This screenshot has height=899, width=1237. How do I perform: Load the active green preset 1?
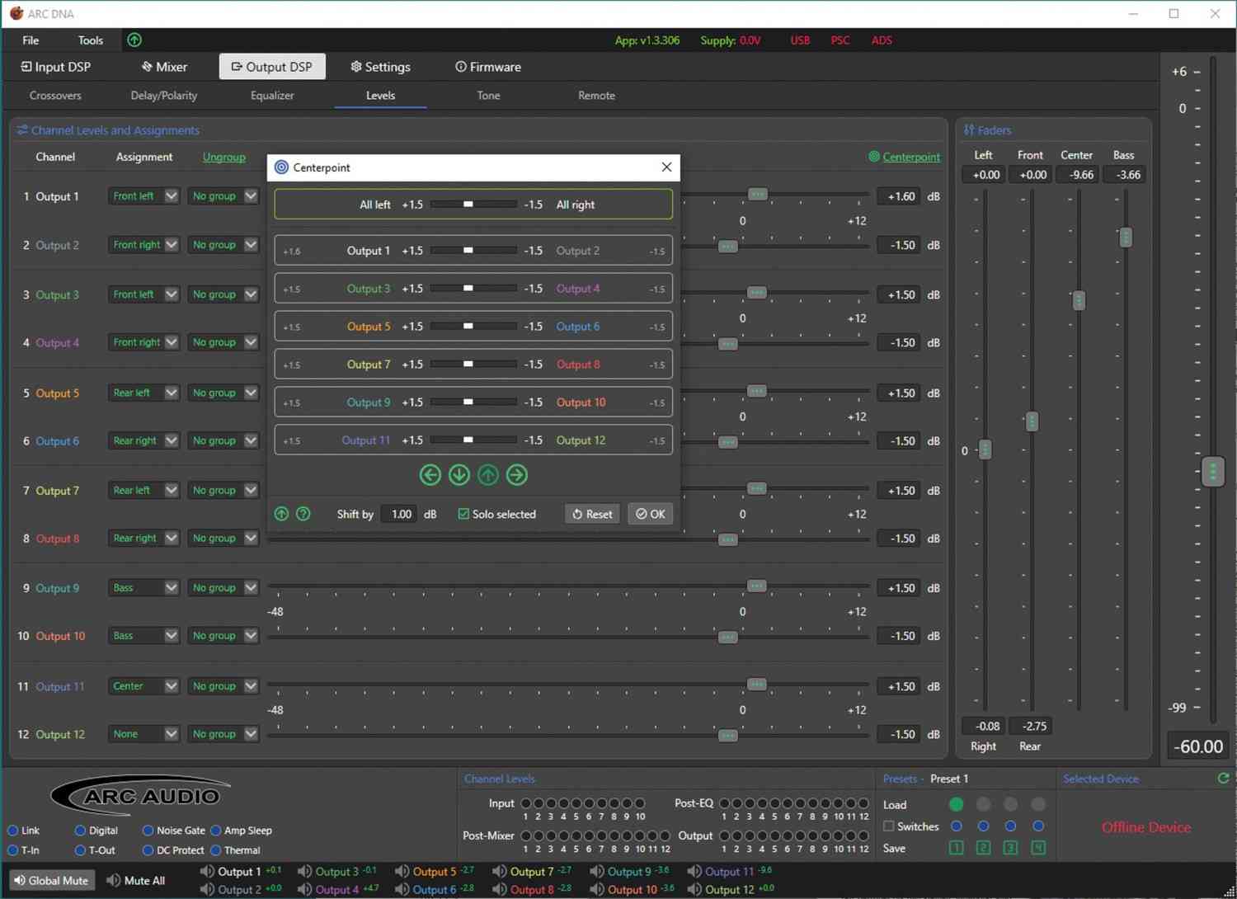pyautogui.click(x=957, y=804)
